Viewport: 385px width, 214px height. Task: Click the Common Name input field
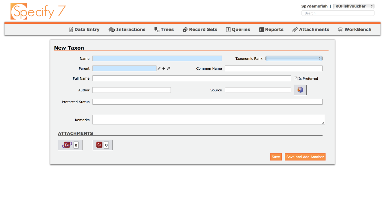[x=273, y=68]
